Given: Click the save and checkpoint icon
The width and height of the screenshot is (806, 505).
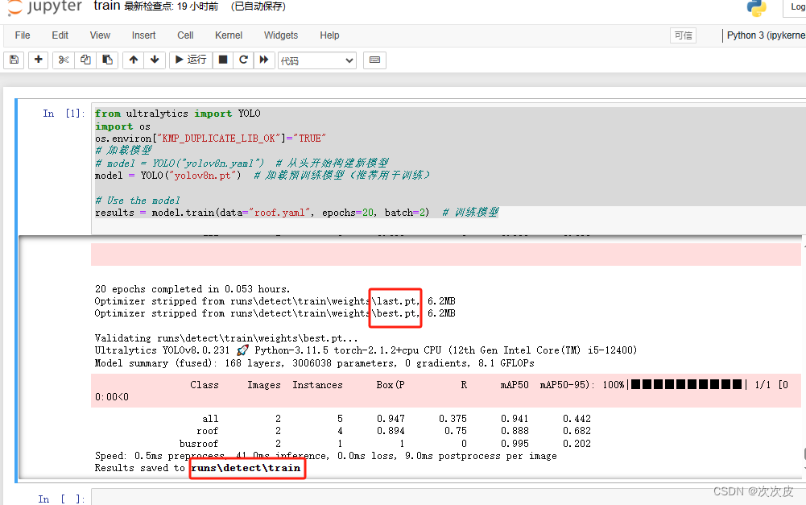Looking at the screenshot, I should 14,60.
